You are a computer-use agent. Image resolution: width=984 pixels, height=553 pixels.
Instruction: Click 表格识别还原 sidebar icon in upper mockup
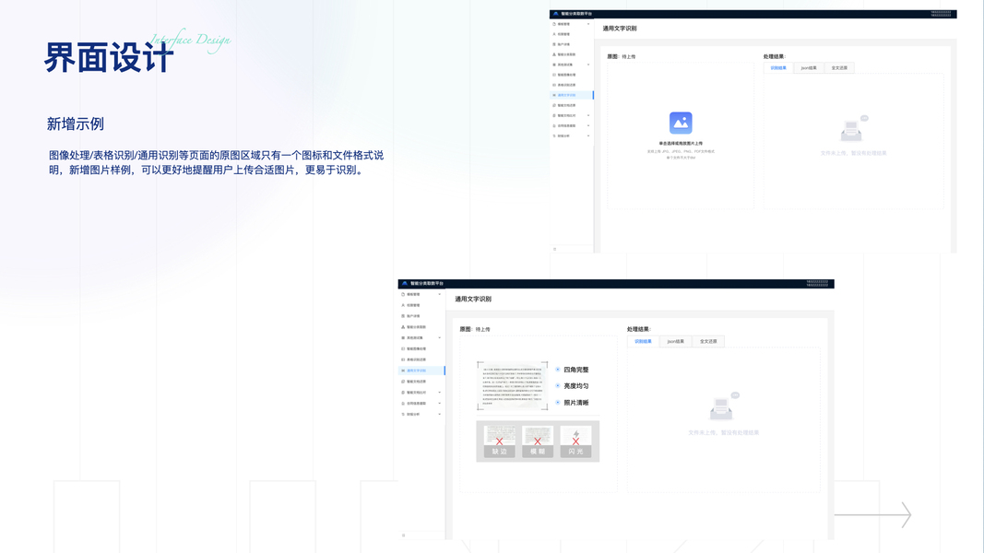pos(554,85)
